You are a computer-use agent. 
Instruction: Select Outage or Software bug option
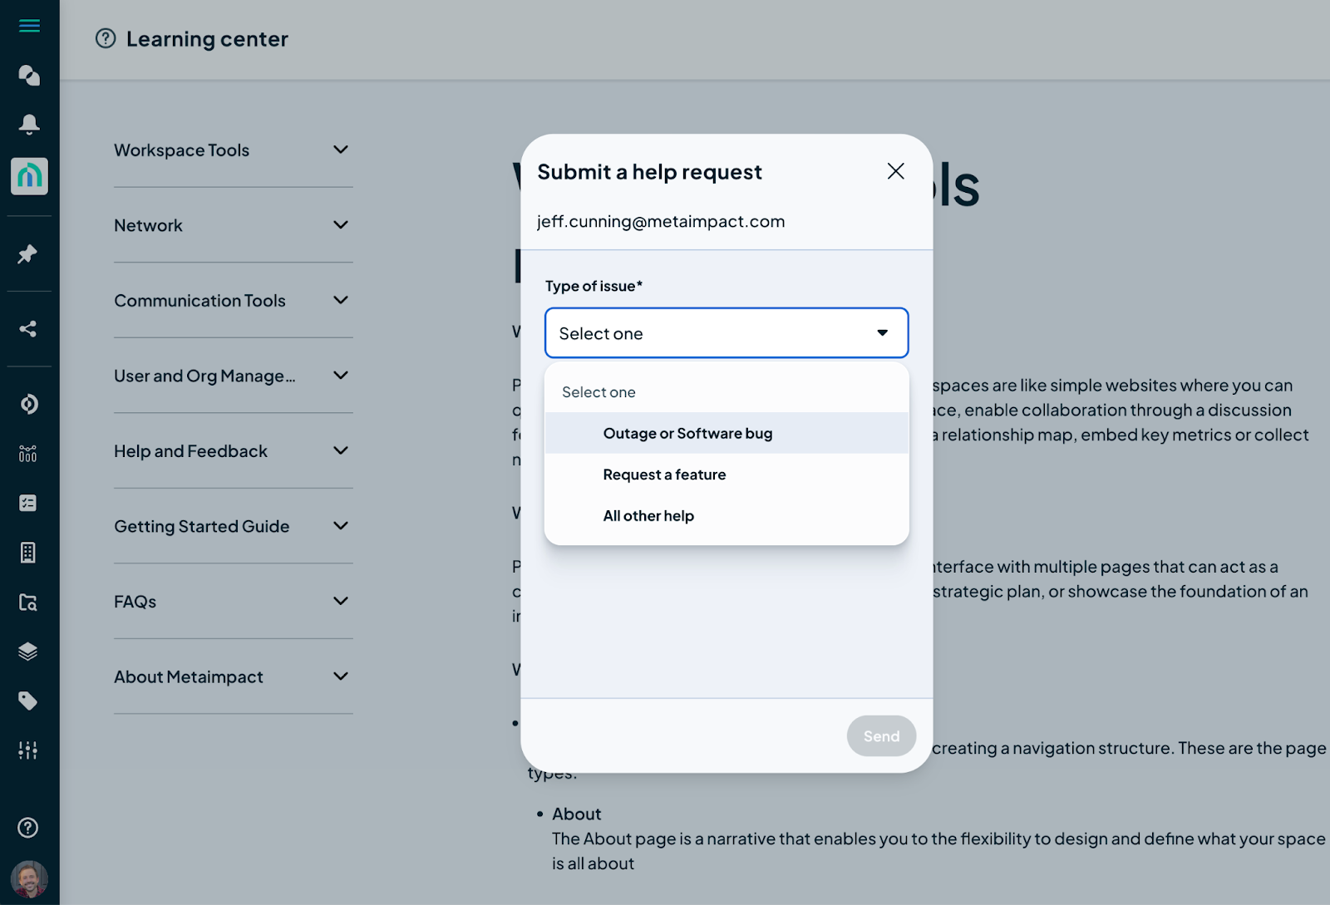687,433
